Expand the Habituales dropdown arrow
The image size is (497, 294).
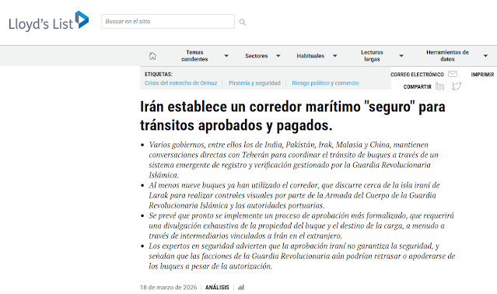[x=334, y=56]
